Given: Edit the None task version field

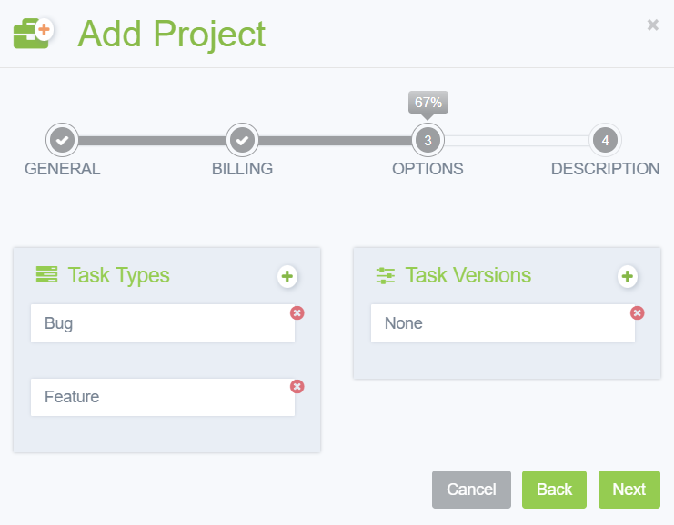Looking at the screenshot, I should pyautogui.click(x=502, y=323).
